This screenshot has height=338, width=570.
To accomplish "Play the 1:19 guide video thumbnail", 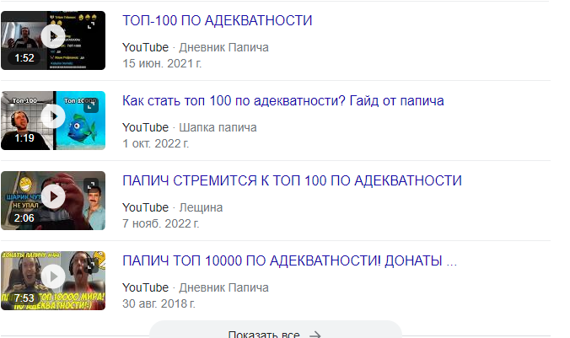I will tap(53, 116).
